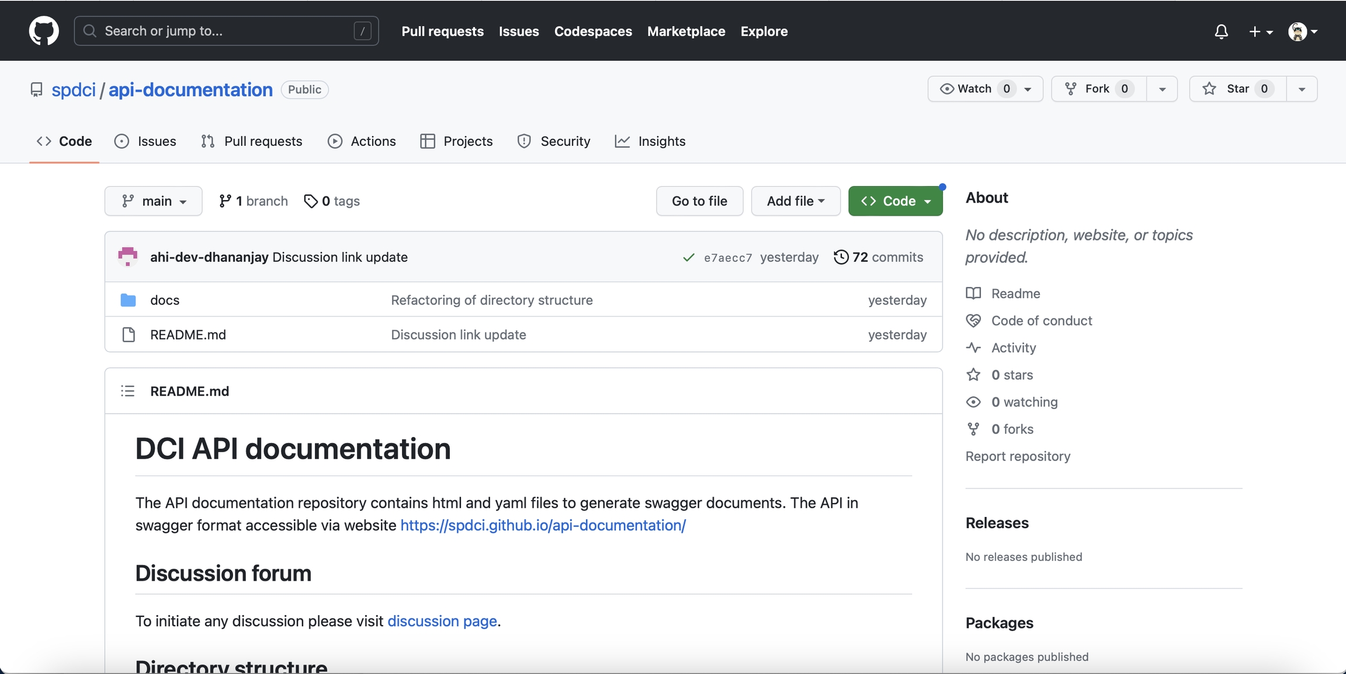The width and height of the screenshot is (1346, 674).
Task: Star this repository
Action: tap(1237, 89)
